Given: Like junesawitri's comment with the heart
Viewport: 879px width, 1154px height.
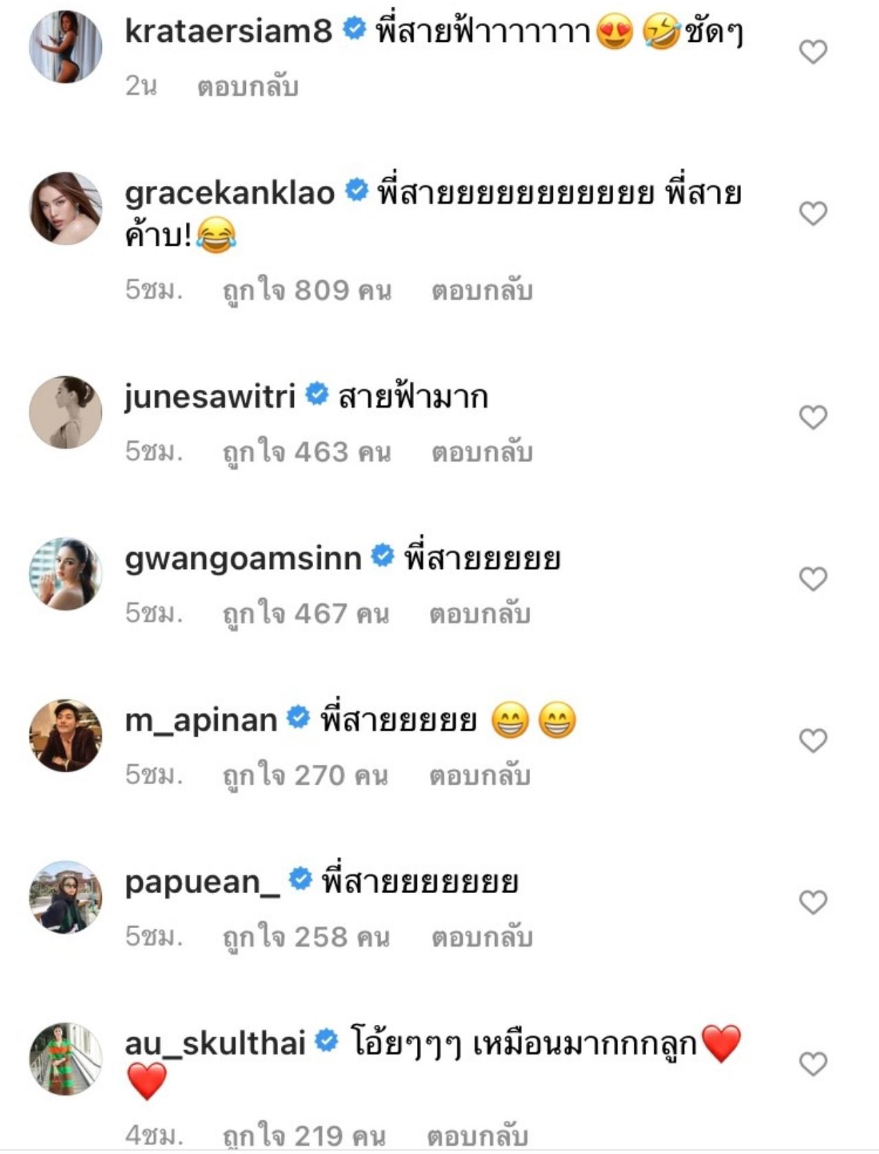Looking at the screenshot, I should (813, 417).
